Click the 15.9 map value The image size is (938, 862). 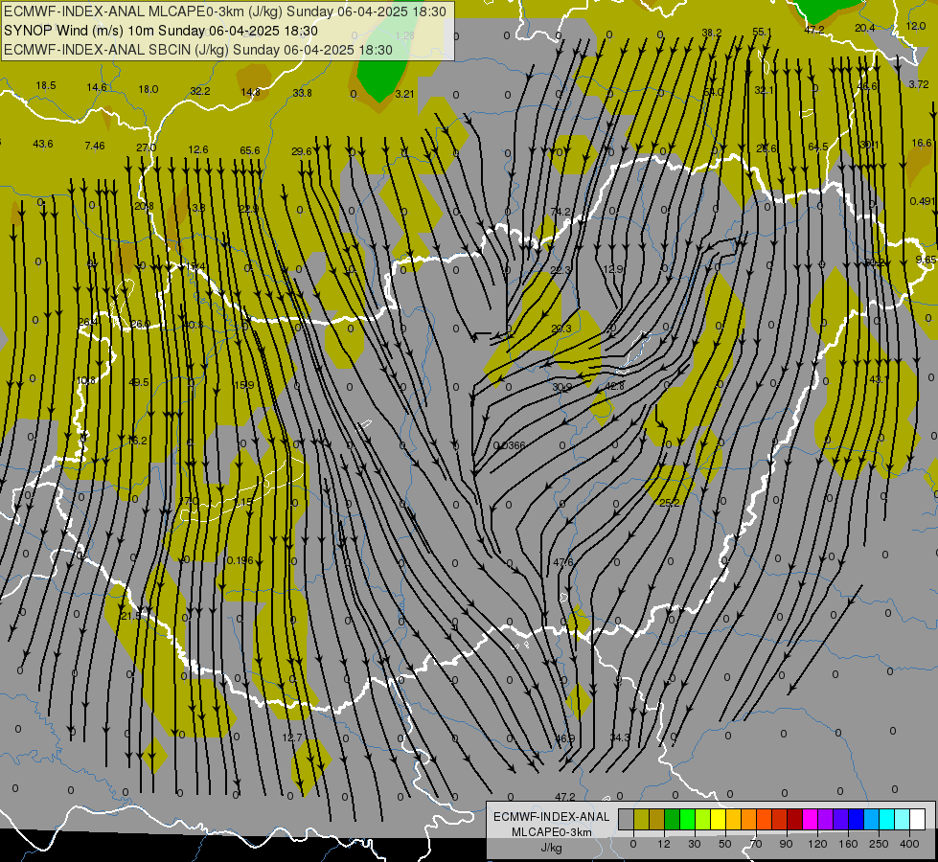pos(244,385)
